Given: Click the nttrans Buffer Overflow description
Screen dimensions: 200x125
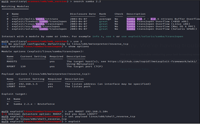Looking at the screenshot, I should tap(163, 19).
